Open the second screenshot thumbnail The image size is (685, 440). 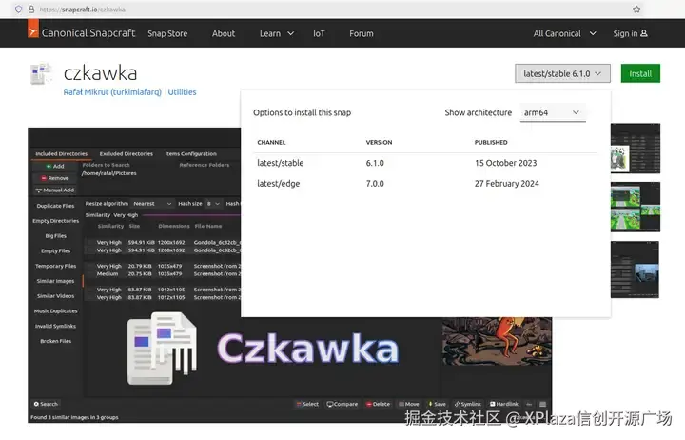point(636,207)
